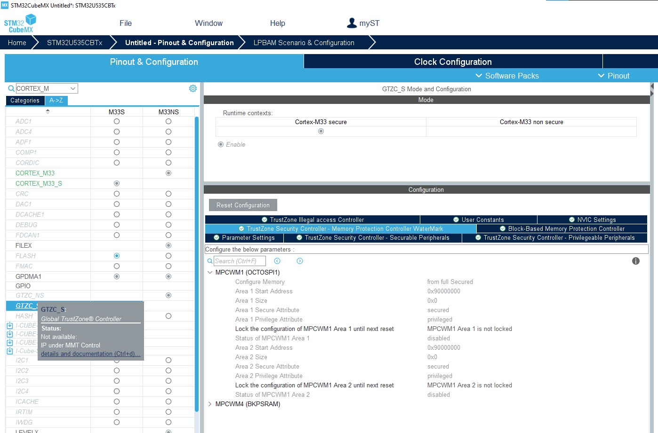Switch to the A->Z tab
Viewport: 658px width, 433px height.
(x=56, y=100)
